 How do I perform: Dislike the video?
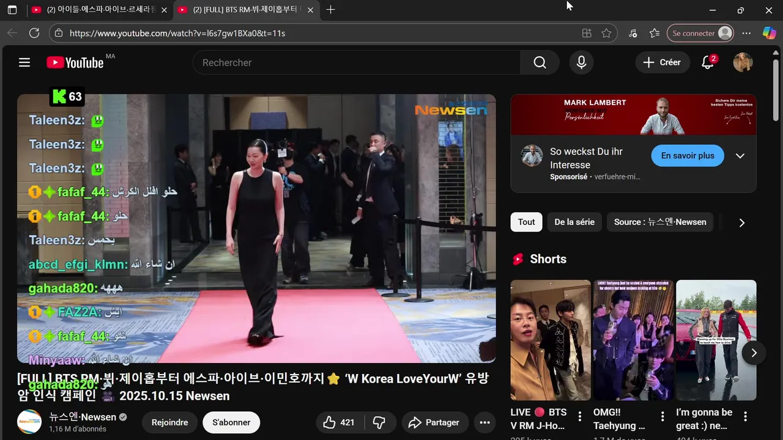pos(379,422)
